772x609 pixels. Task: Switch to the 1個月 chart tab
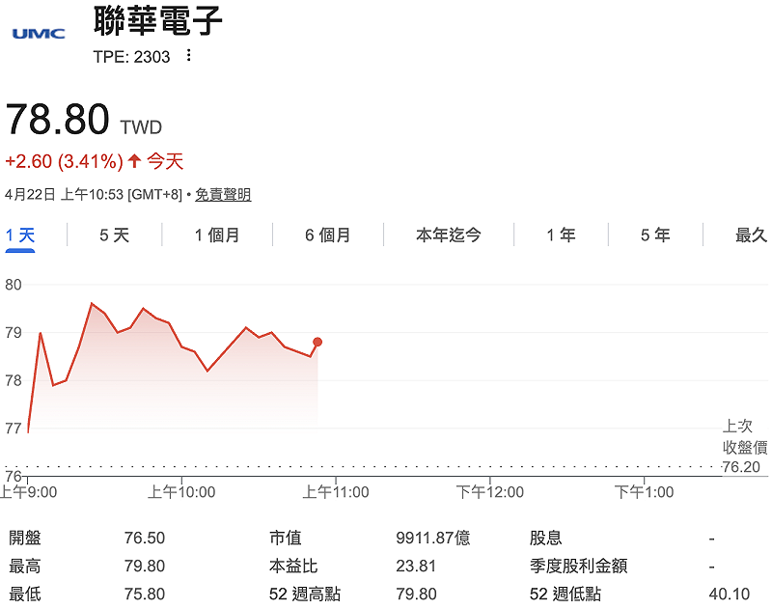[x=217, y=235]
